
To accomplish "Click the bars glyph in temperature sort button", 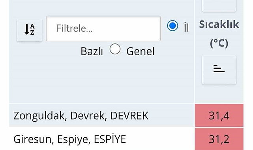I will pos(219,68).
